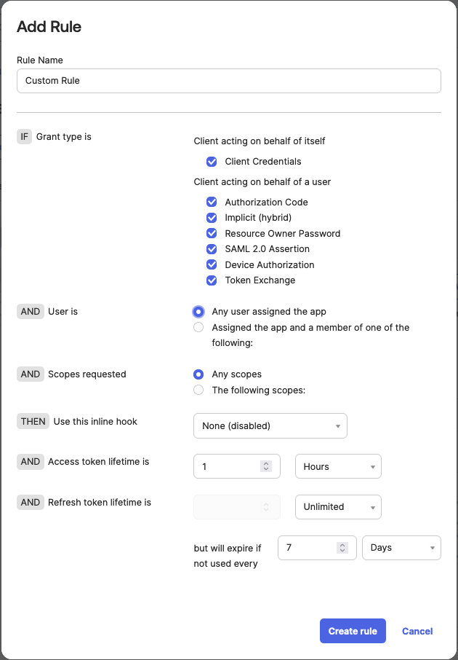Toggle the Implicit (hybrid) checkbox
Screen dimensions: 458x660
click(212, 218)
